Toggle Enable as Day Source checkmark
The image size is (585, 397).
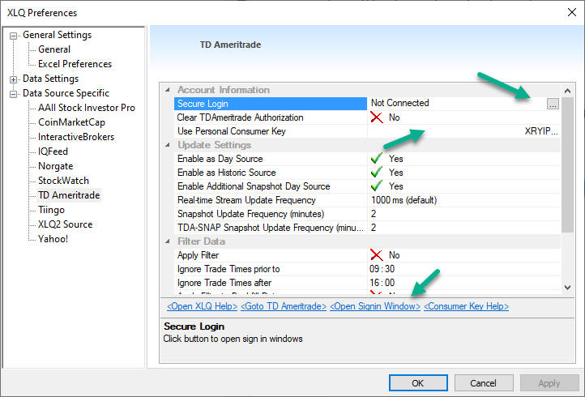(377, 159)
